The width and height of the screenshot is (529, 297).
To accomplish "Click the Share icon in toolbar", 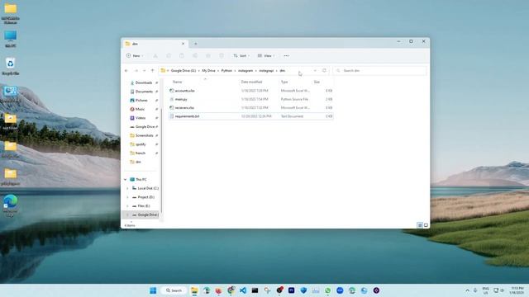I will [x=208, y=56].
